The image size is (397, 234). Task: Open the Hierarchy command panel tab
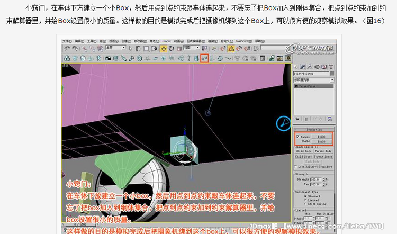(x=310, y=67)
